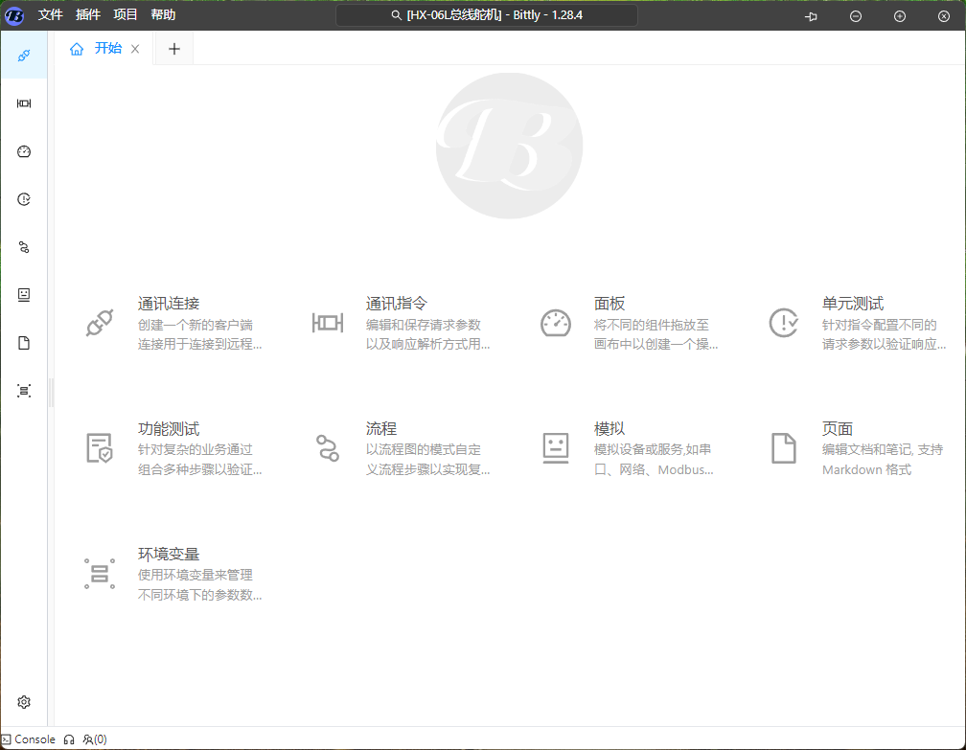Select the Page document icon in sidebar

point(24,343)
